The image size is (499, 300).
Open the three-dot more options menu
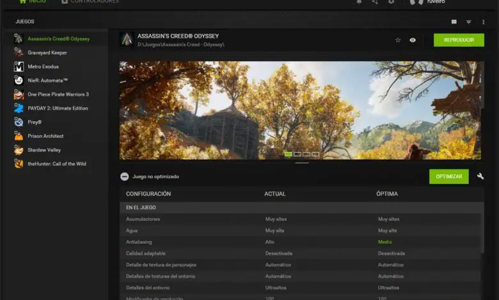(483, 22)
